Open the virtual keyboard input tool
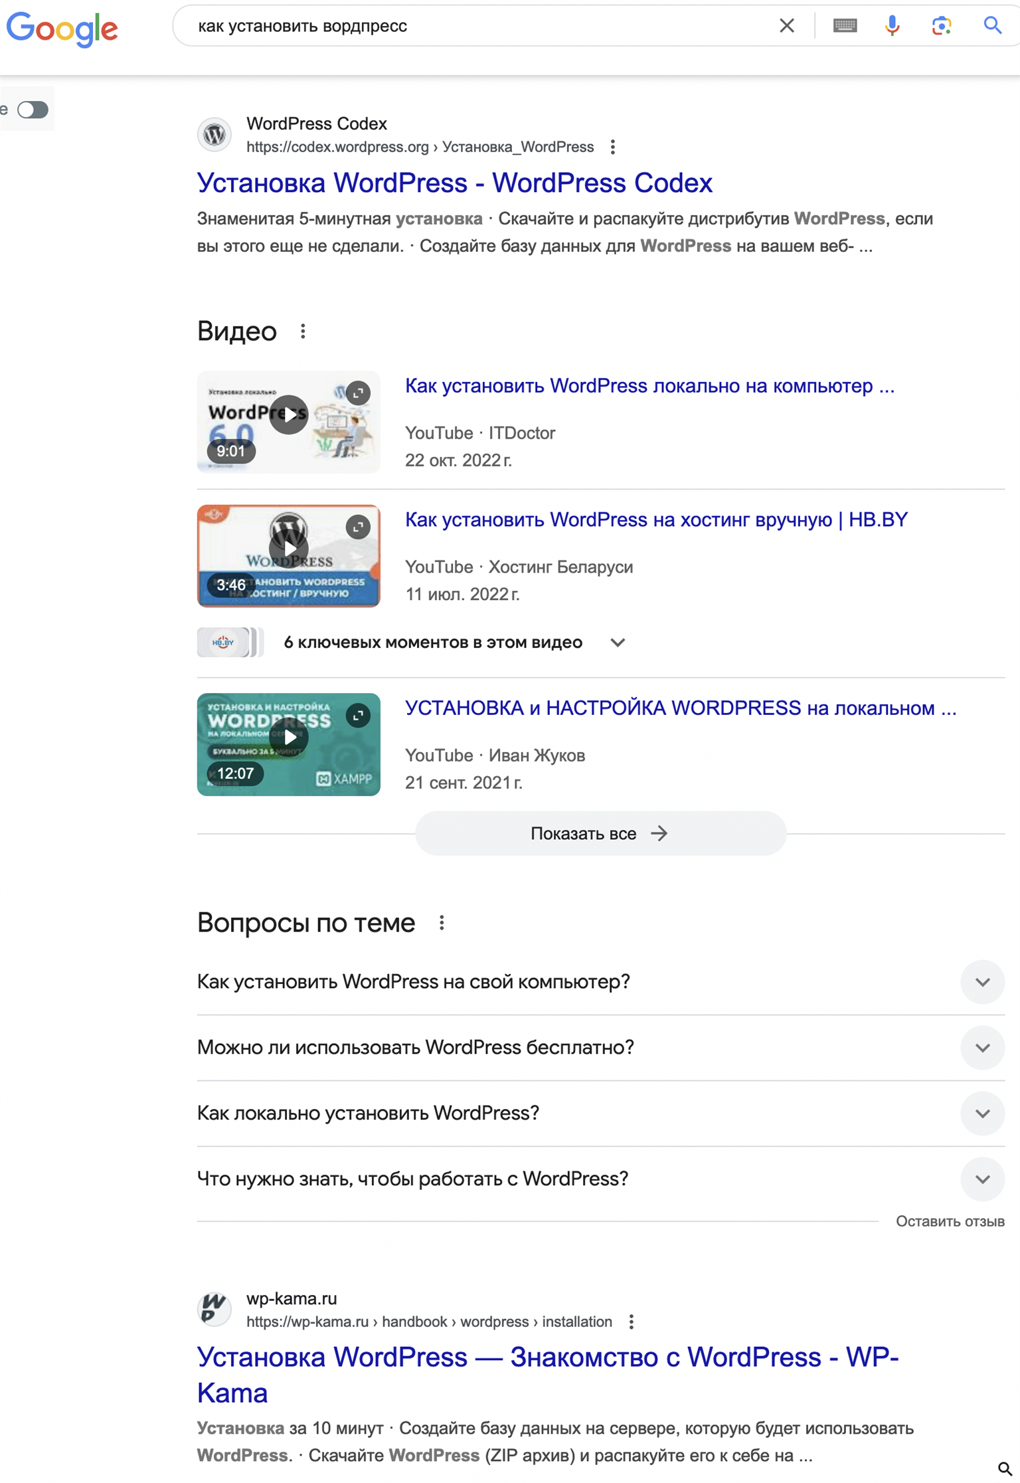1020x1483 pixels. pos(845,26)
